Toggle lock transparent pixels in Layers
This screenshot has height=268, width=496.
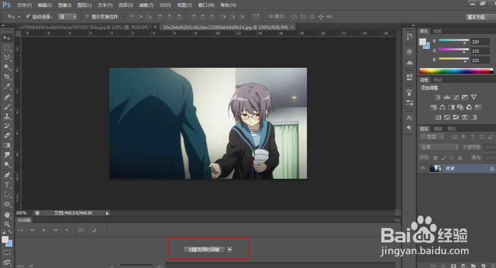pos(435,158)
